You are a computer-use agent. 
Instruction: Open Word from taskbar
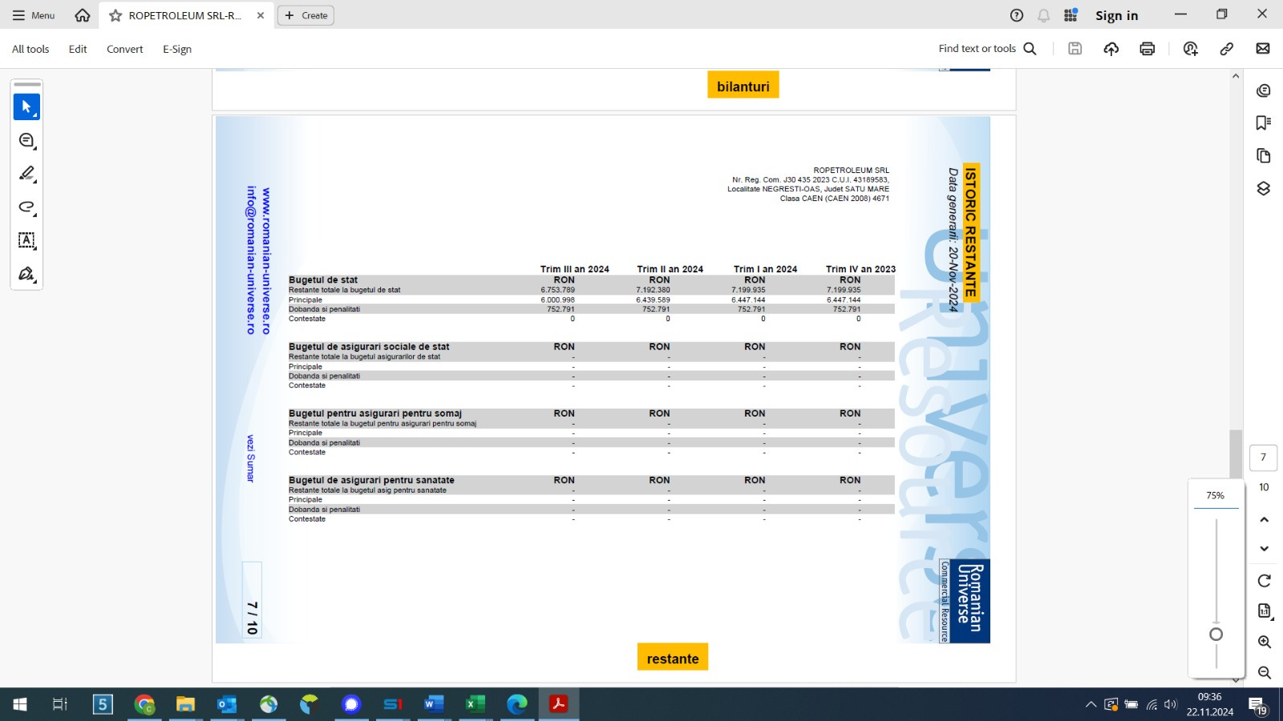(434, 704)
